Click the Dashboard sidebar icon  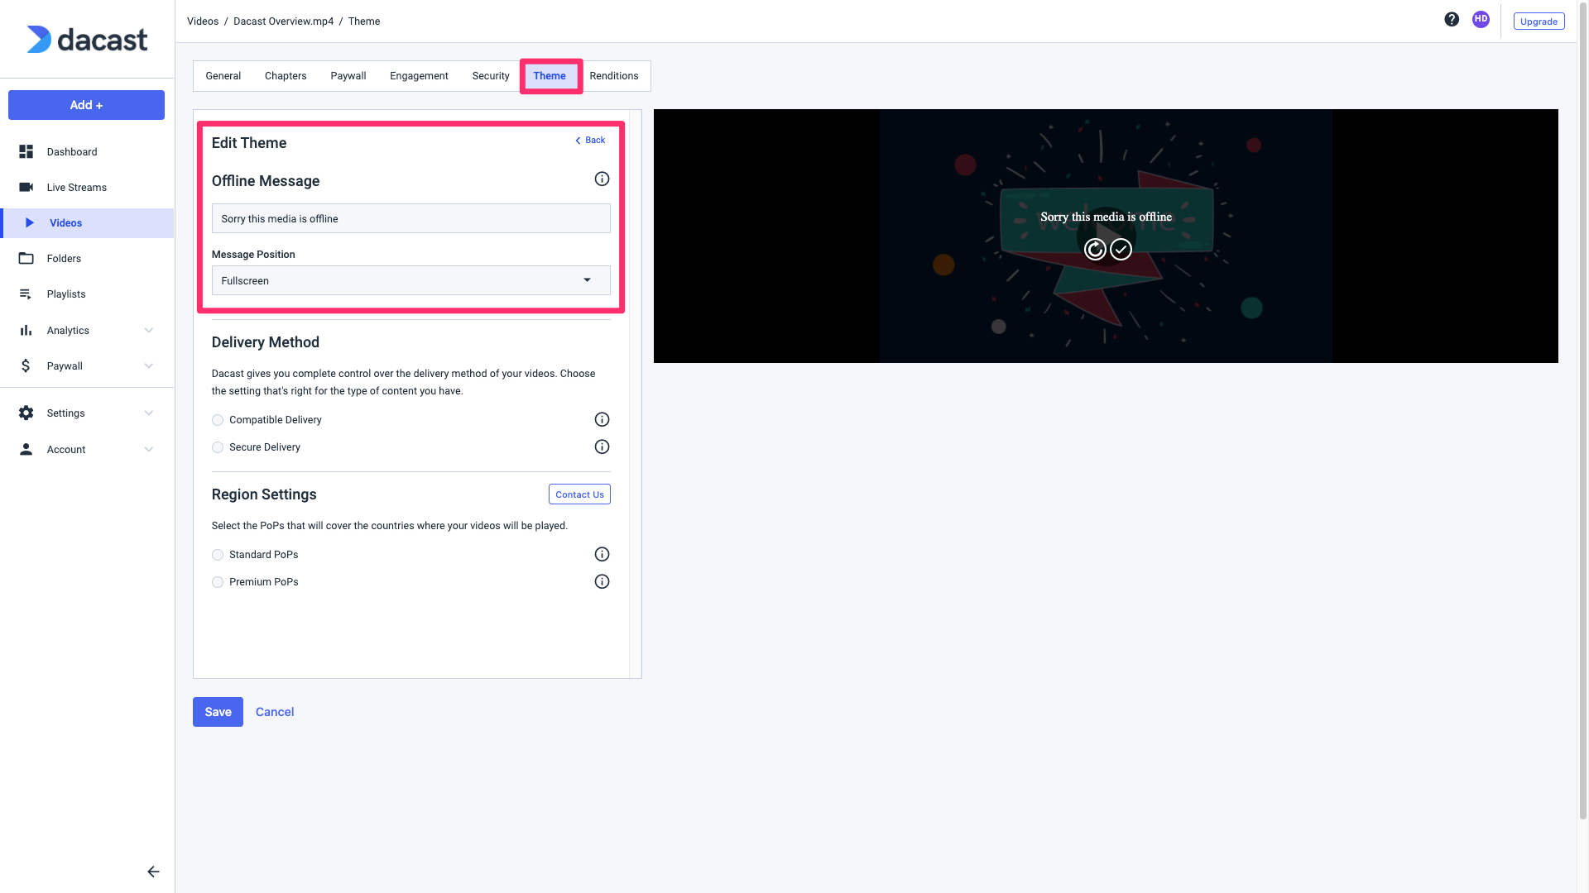click(x=26, y=150)
